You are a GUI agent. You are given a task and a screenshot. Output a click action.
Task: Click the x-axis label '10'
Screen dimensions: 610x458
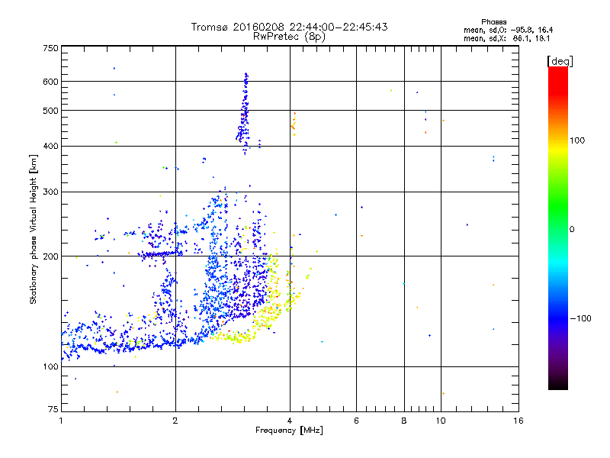point(441,421)
